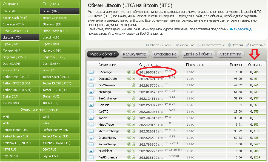Select Dogecoin (DOGE) in Отдадите column
The width and height of the screenshot is (268, 162).
[x=20, y=57]
